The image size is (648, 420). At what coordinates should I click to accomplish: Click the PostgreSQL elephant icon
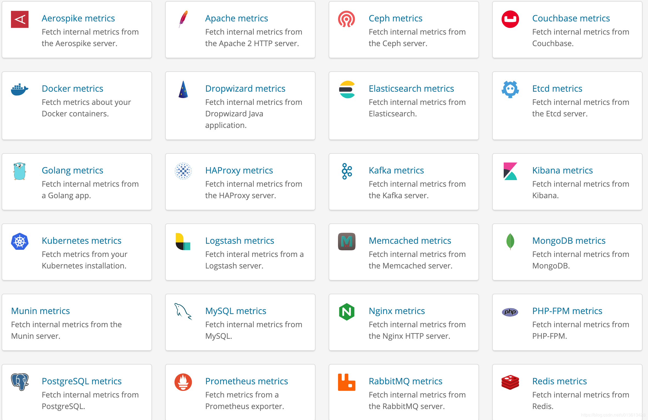tap(20, 382)
